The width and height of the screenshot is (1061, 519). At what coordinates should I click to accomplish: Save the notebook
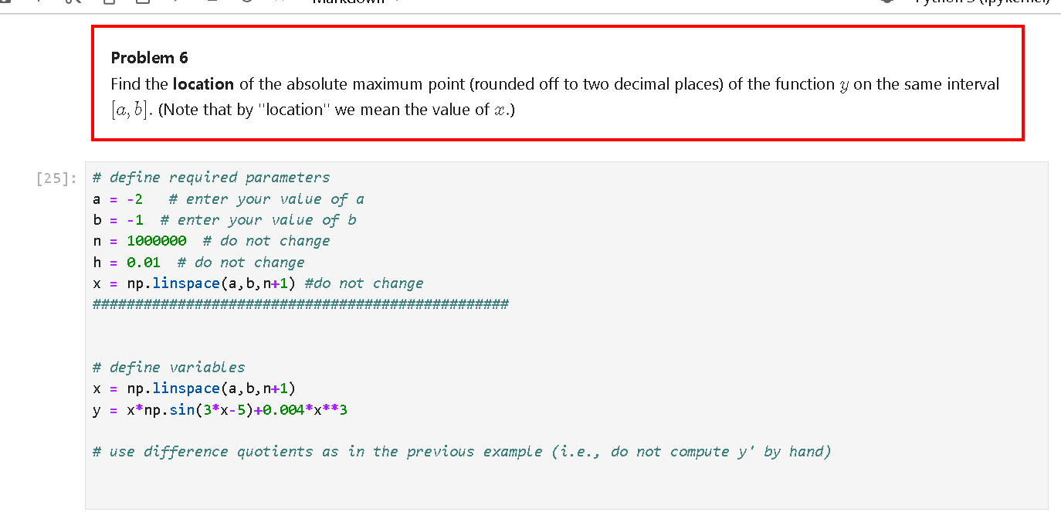(x=7, y=2)
